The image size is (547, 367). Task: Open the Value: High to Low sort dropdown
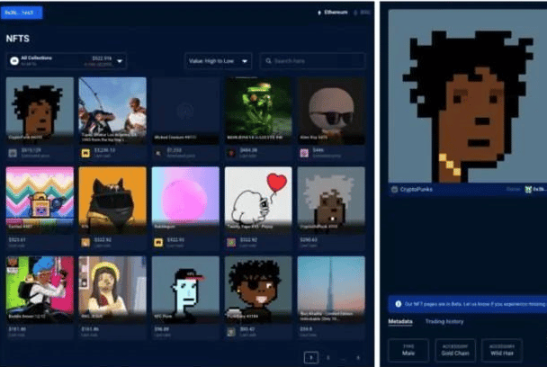point(218,61)
